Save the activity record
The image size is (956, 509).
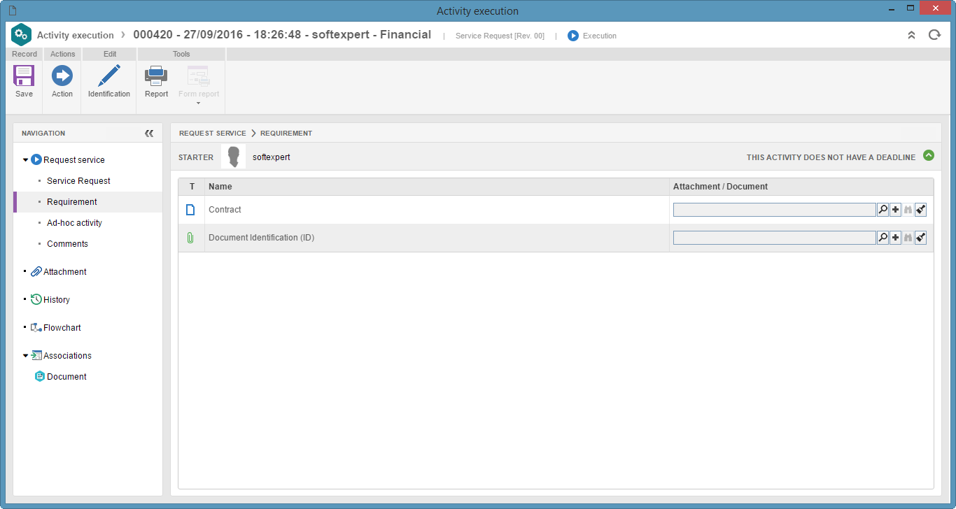[x=24, y=82]
